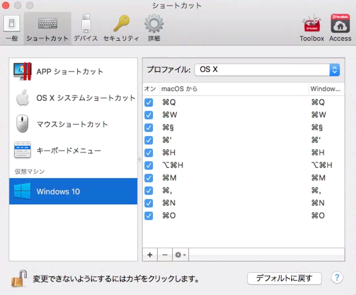Disable the ⌘H shortcut checkbox
The height and width of the screenshot is (295, 356).
149,153
